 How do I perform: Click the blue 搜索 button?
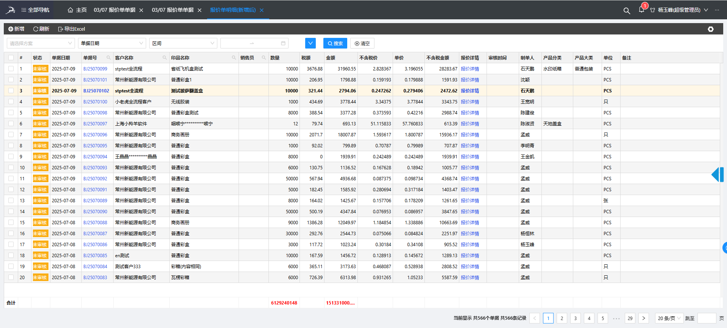coord(335,43)
